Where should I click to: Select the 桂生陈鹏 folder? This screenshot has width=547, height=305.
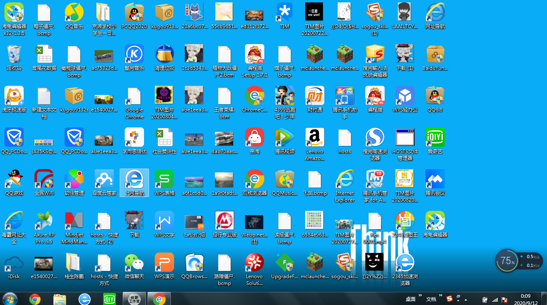point(74,266)
